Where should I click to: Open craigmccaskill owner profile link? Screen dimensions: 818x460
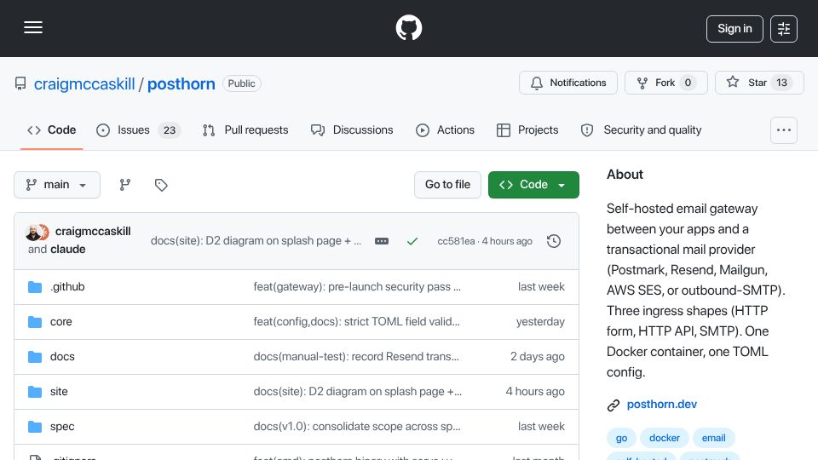pyautogui.click(x=84, y=83)
